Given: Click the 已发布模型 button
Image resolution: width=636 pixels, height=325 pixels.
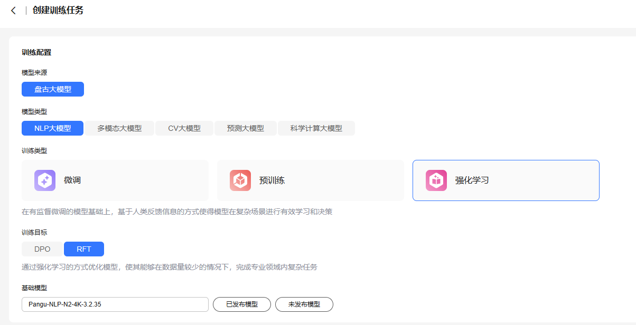Looking at the screenshot, I should click(x=241, y=304).
